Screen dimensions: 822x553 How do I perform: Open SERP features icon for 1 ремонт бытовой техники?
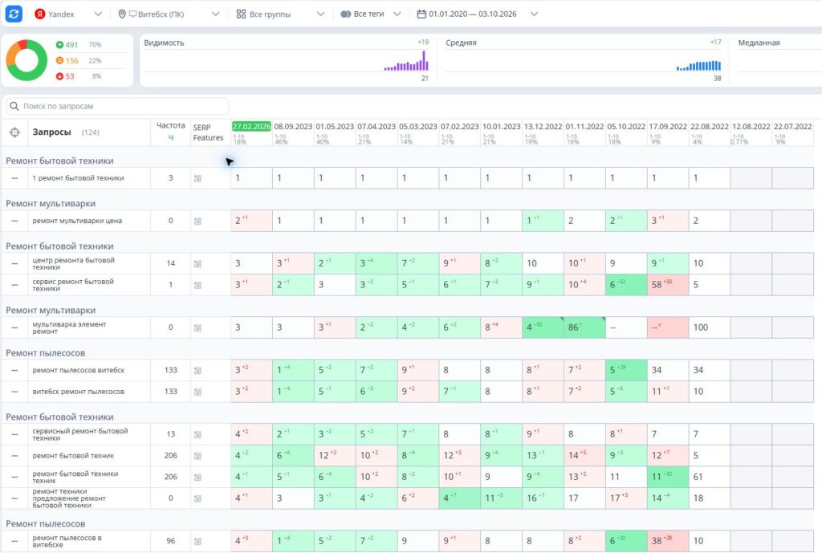pyautogui.click(x=197, y=179)
